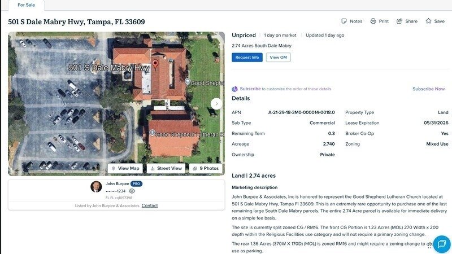
Task: Click the Request Info button
Action: (x=247, y=58)
